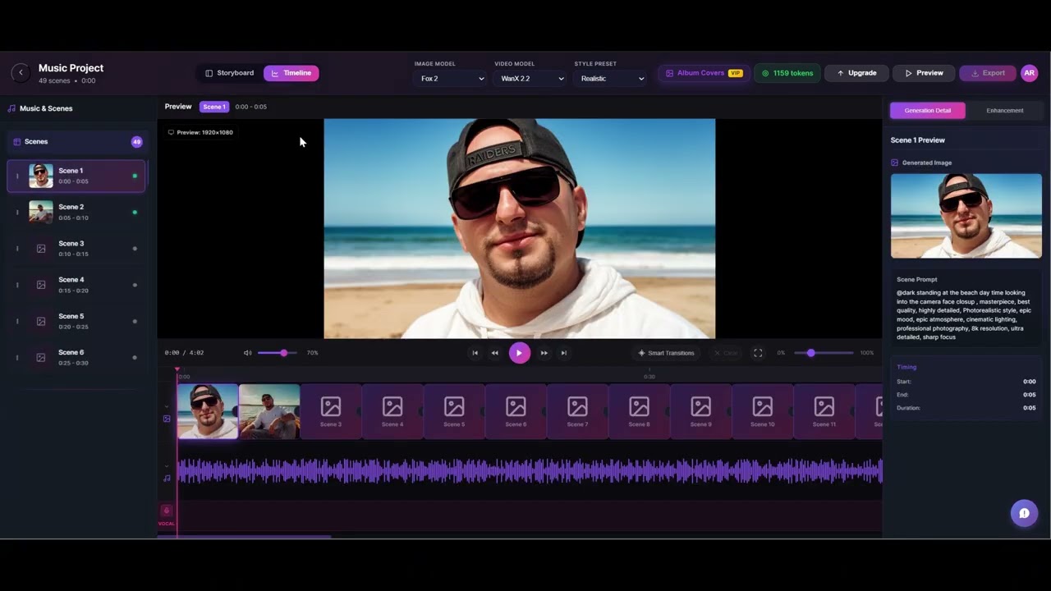
Task: Click the VOCAL microphone track icon
Action: (x=166, y=511)
